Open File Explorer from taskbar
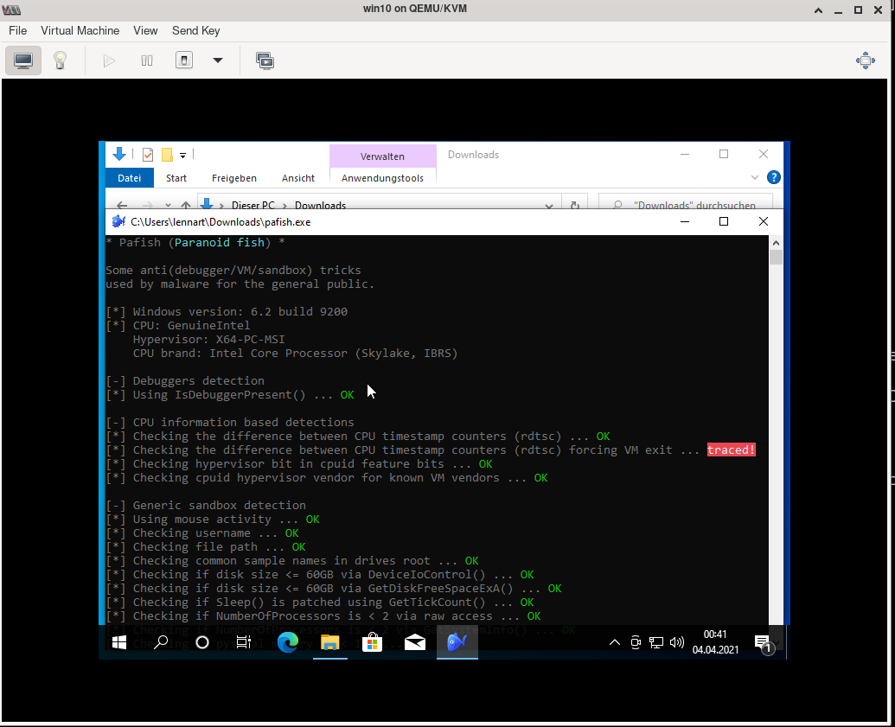The height and width of the screenshot is (727, 895). pyautogui.click(x=330, y=642)
